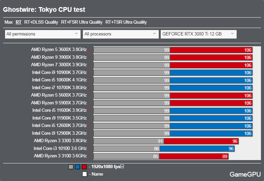Toggle the 1920x1080 fps checkbox
This screenshot has width=264, height=181.
[122, 166]
